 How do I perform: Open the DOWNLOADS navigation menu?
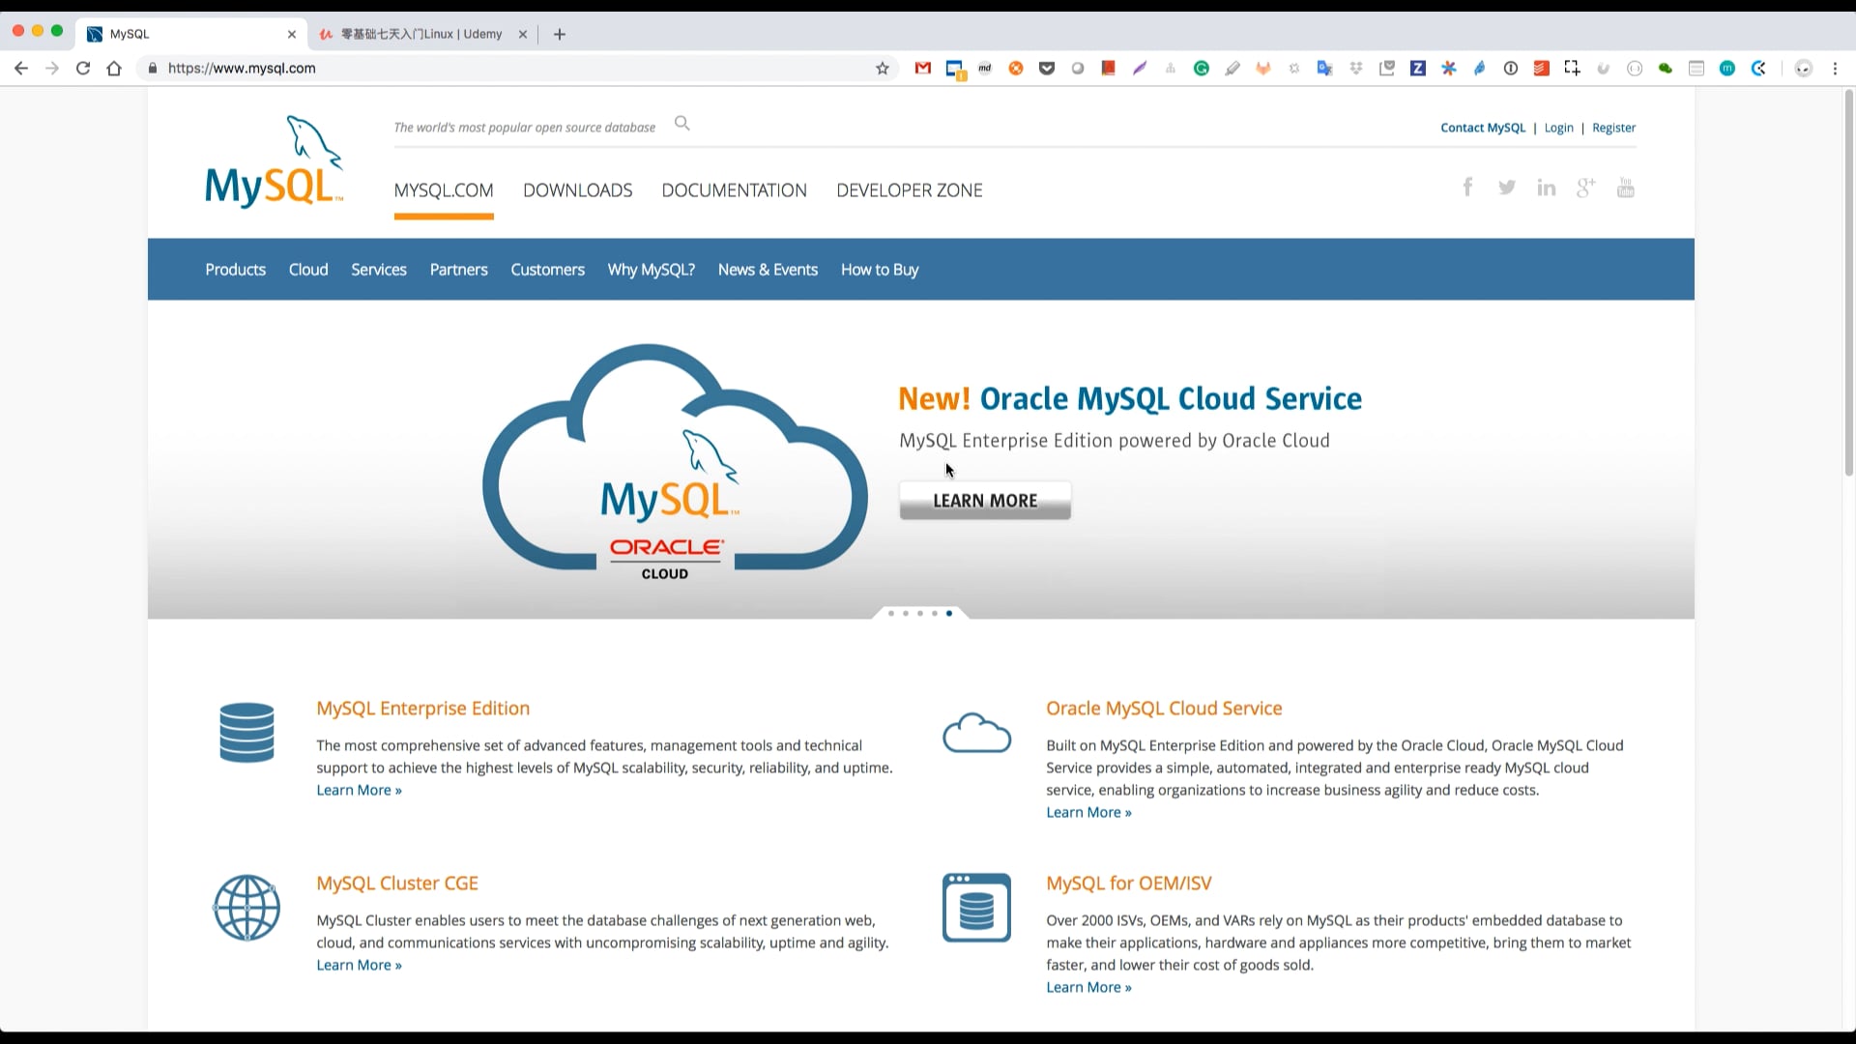[x=577, y=190]
